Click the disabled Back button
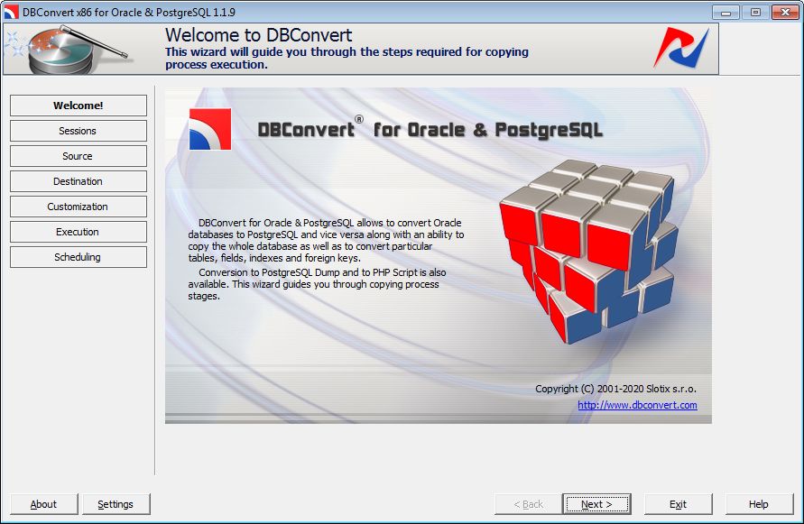Screen dimensions: 804x524 [x=527, y=503]
